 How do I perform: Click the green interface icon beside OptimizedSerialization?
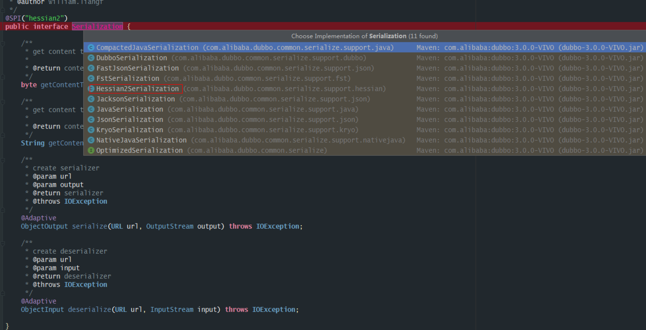pos(91,150)
